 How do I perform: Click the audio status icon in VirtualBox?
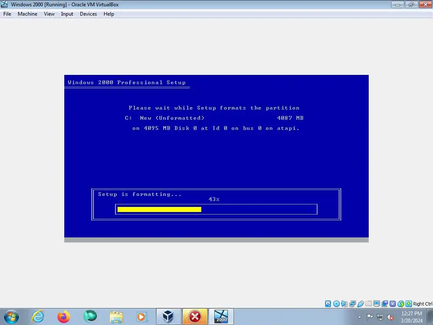pyautogui.click(x=344, y=304)
